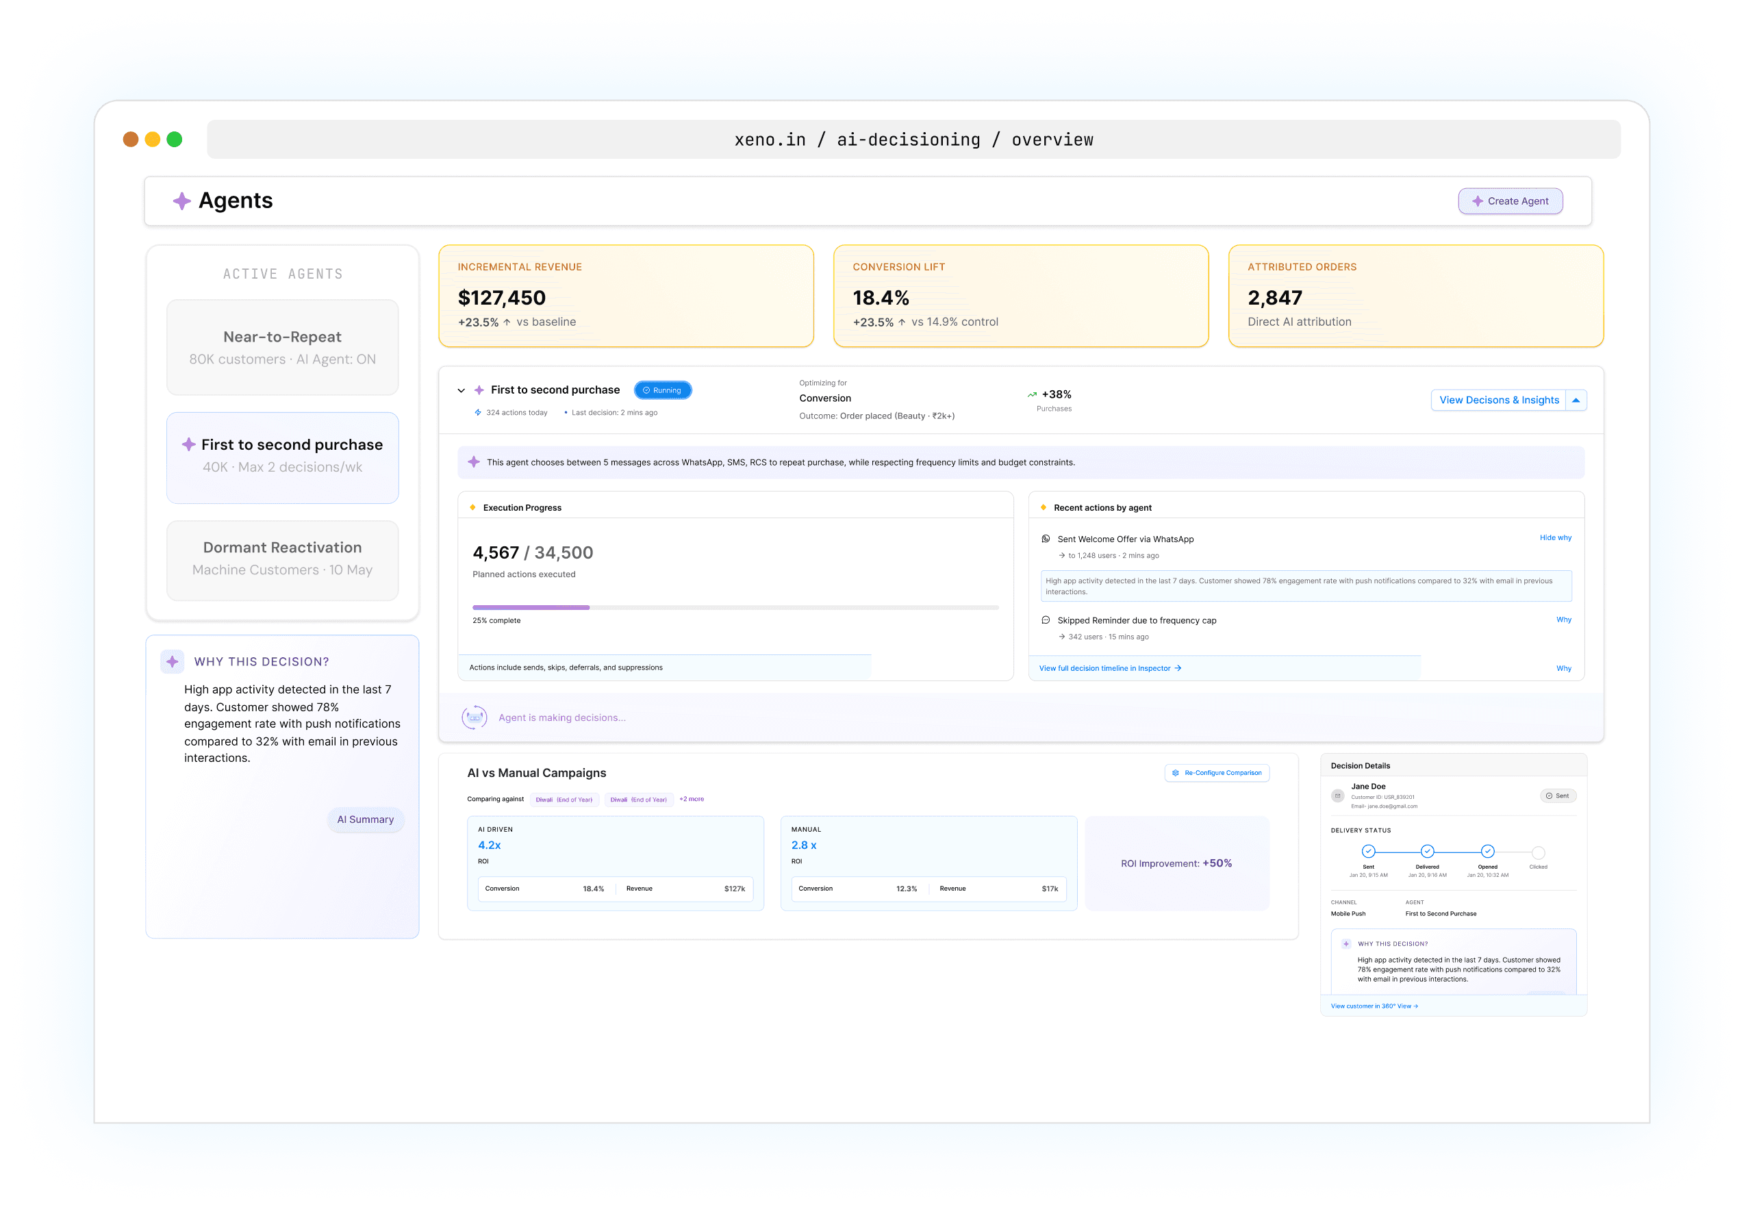Click the AI Summary pill button
Image resolution: width=1744 pixels, height=1211 pixels.
click(x=365, y=819)
